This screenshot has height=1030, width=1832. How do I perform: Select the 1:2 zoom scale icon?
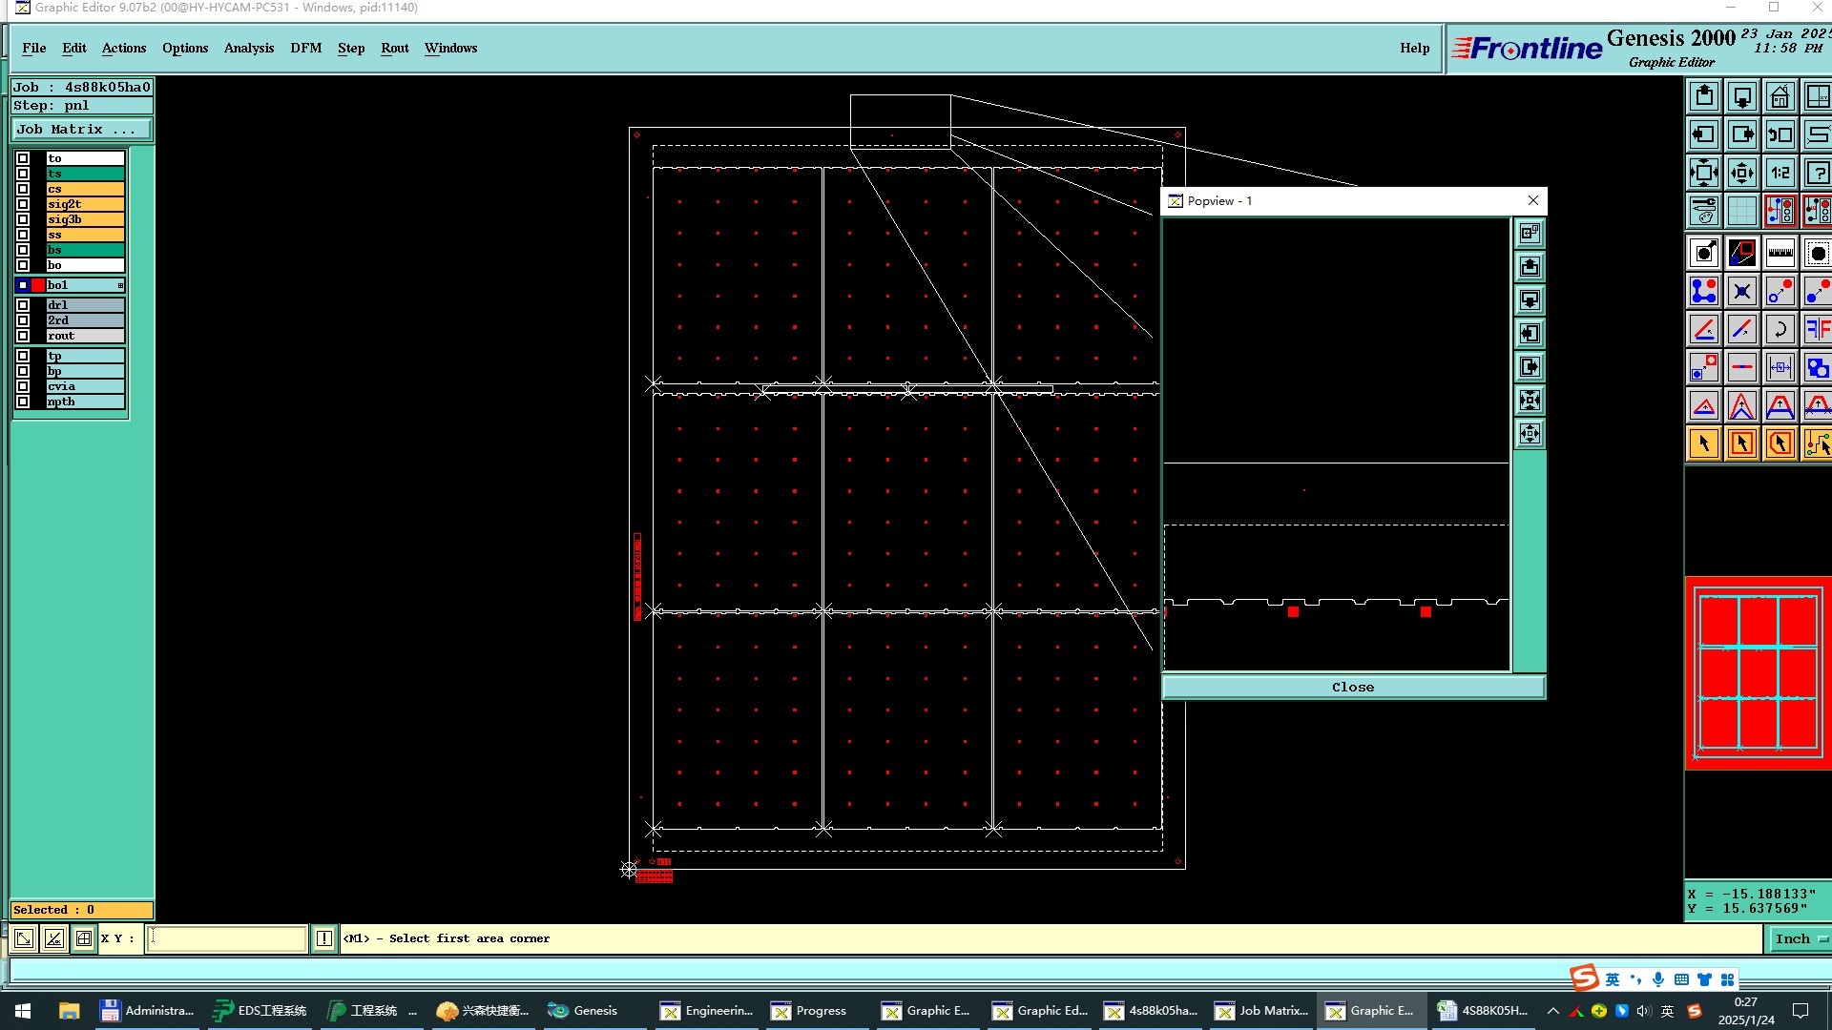pos(1780,173)
